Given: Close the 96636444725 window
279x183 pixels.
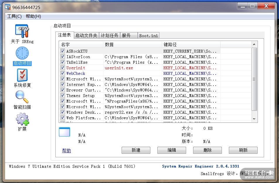Looking at the screenshot, I should coord(266,6).
